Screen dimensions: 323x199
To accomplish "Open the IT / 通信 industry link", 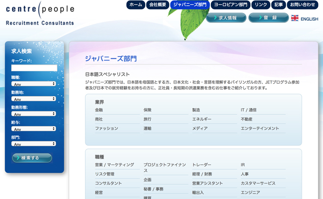I will [249, 110].
